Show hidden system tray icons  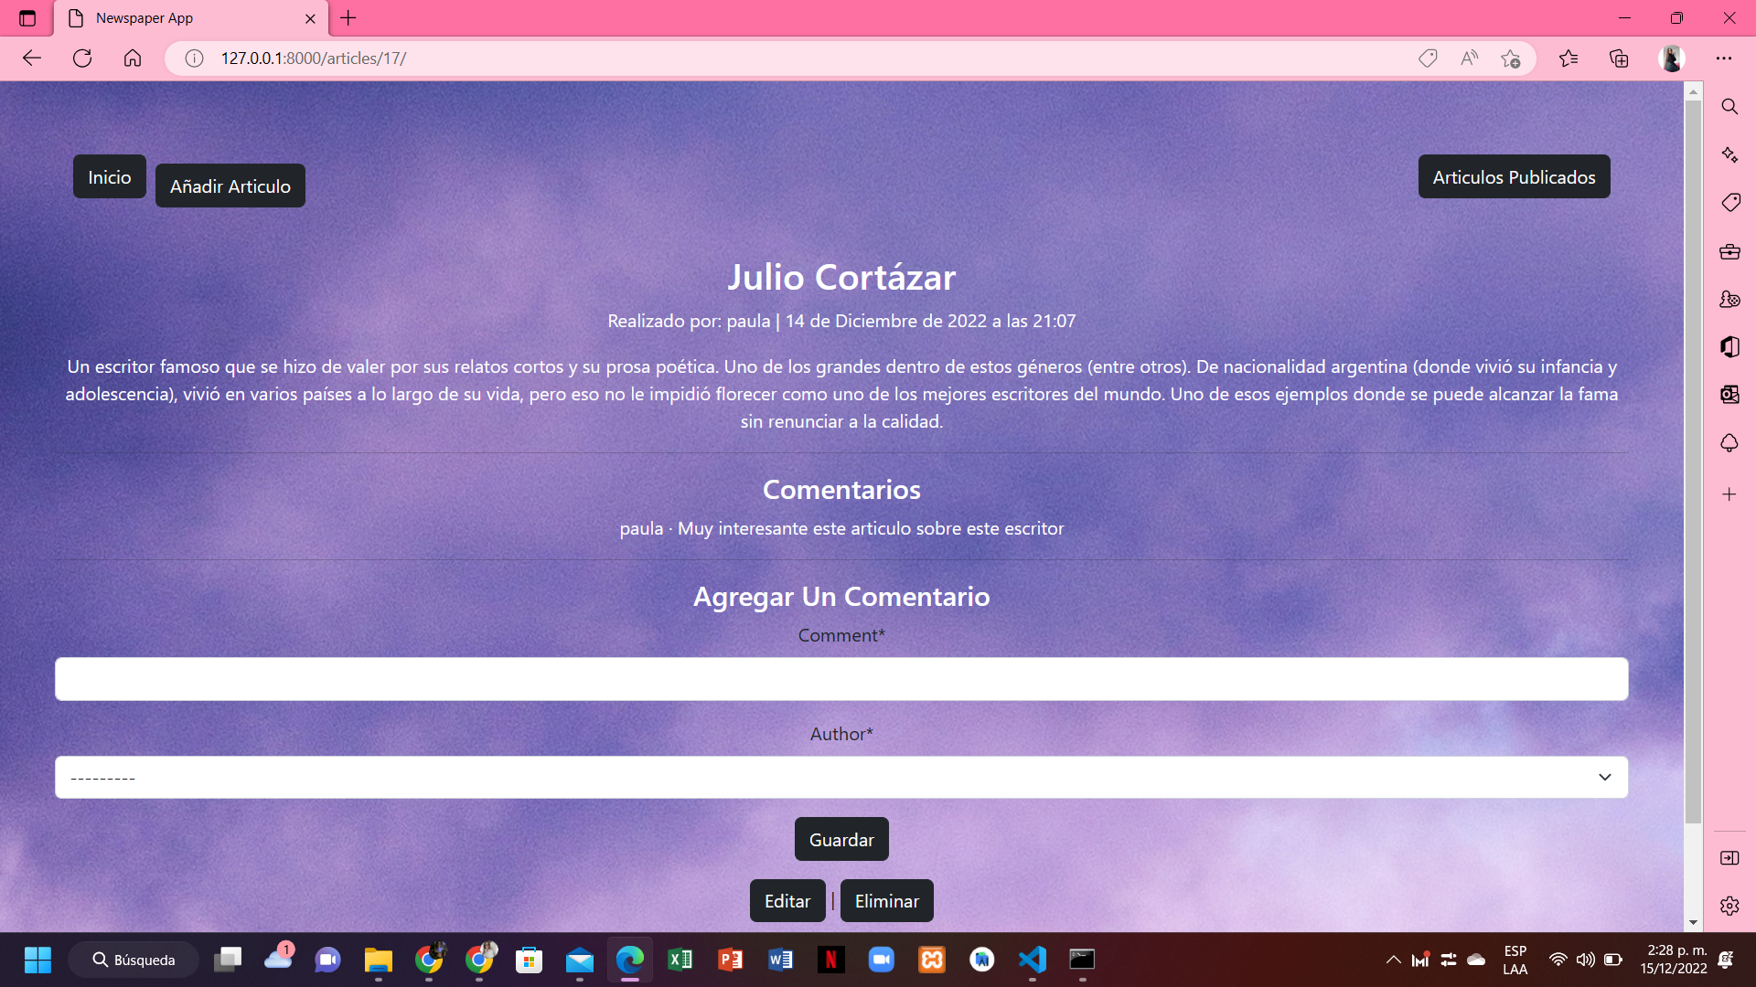pyautogui.click(x=1393, y=960)
